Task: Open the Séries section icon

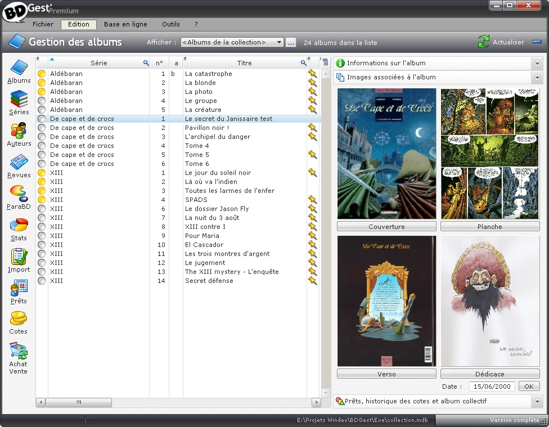Action: pos(19,99)
